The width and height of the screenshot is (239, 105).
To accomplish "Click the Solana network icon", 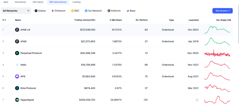I will click(36, 11).
